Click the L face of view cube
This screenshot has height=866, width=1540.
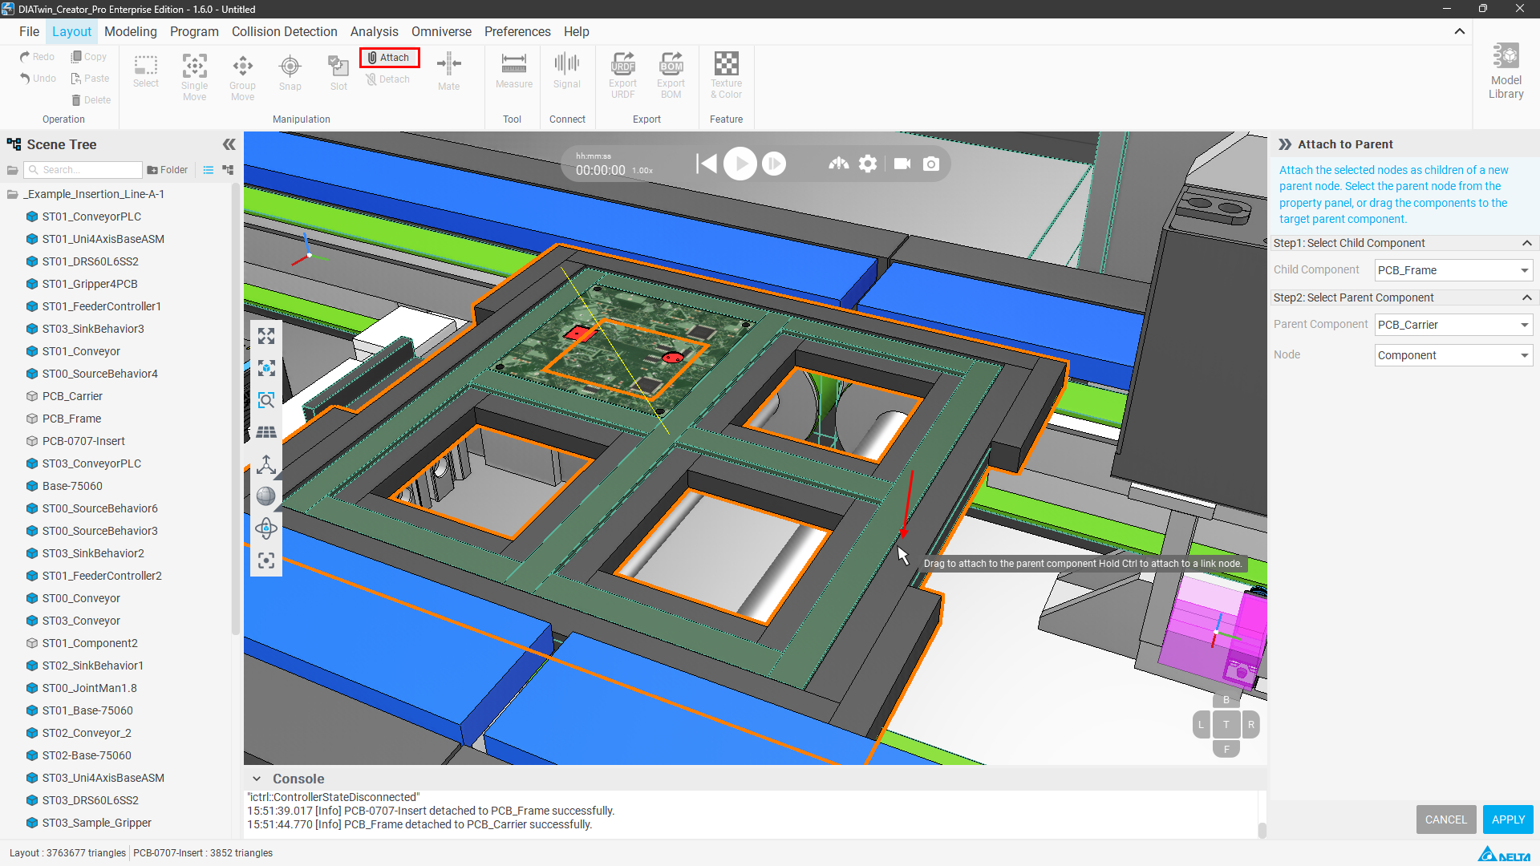pos(1201,725)
